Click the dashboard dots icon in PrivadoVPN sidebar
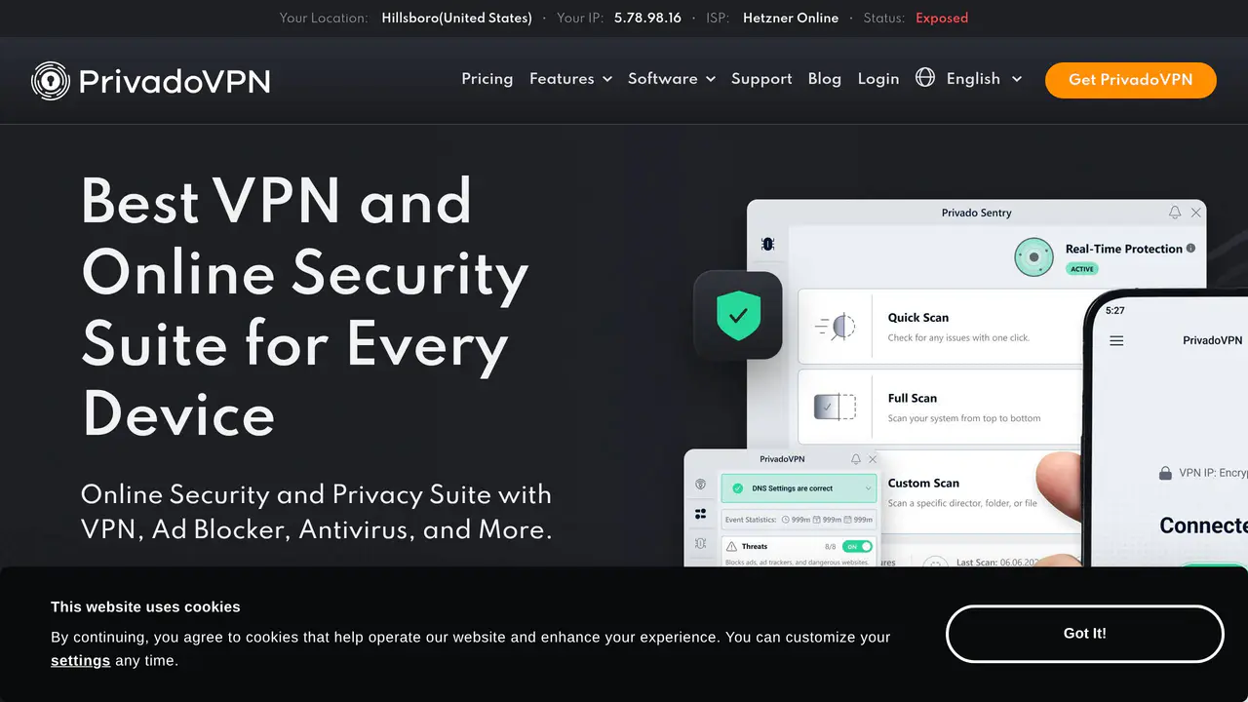The image size is (1248, 702). (700, 514)
